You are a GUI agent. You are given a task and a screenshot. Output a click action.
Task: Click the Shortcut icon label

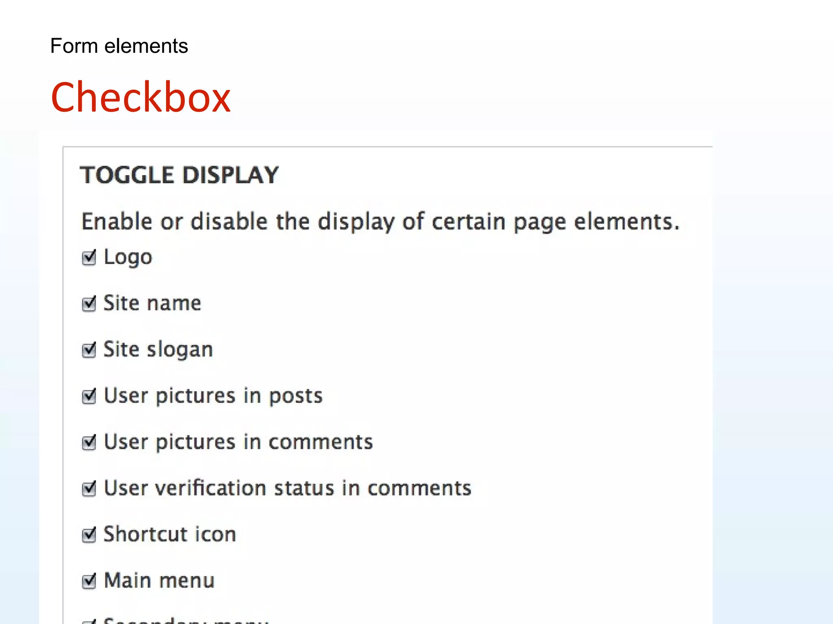tap(170, 534)
